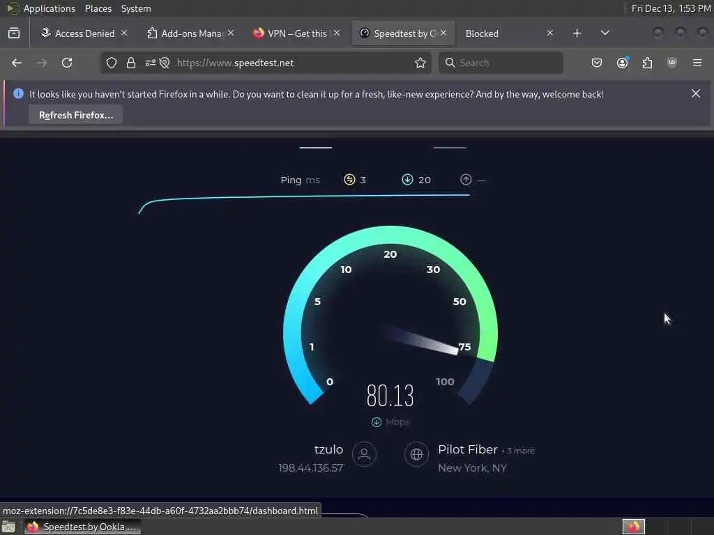Screen dimensions: 714x535
Task: Open the Firefox View button
Action: (14, 33)
